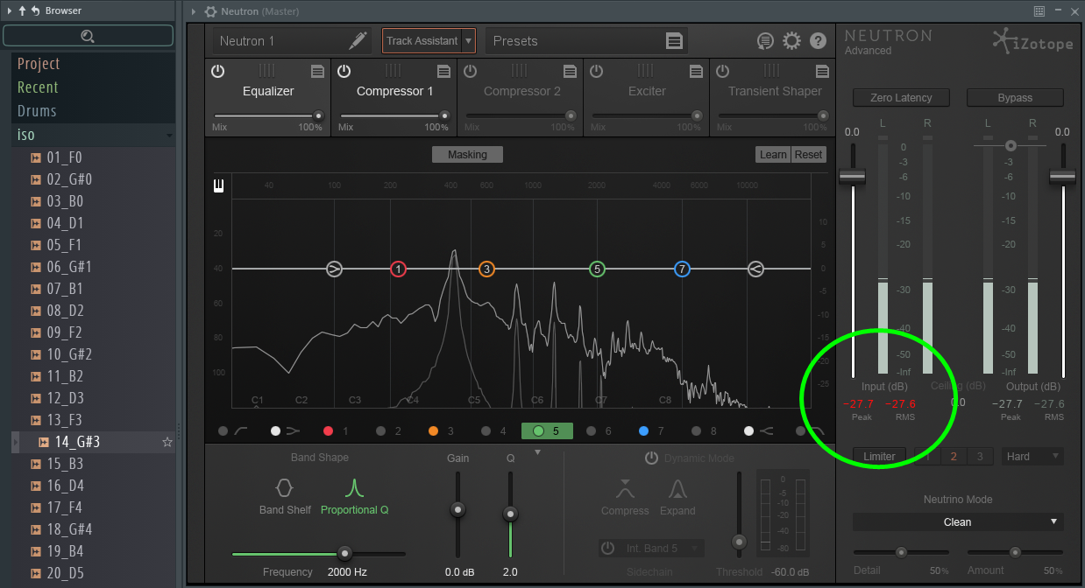Click the help question mark icon
This screenshot has width=1085, height=588.
(818, 41)
